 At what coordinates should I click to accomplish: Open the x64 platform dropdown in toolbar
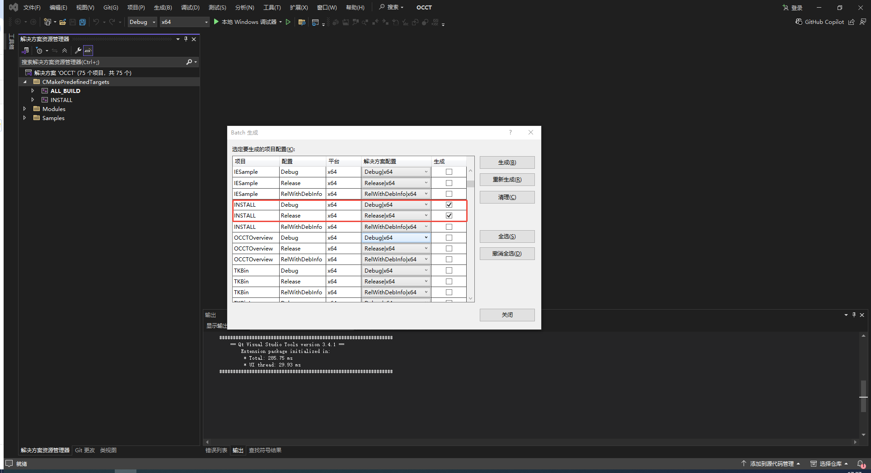(184, 22)
